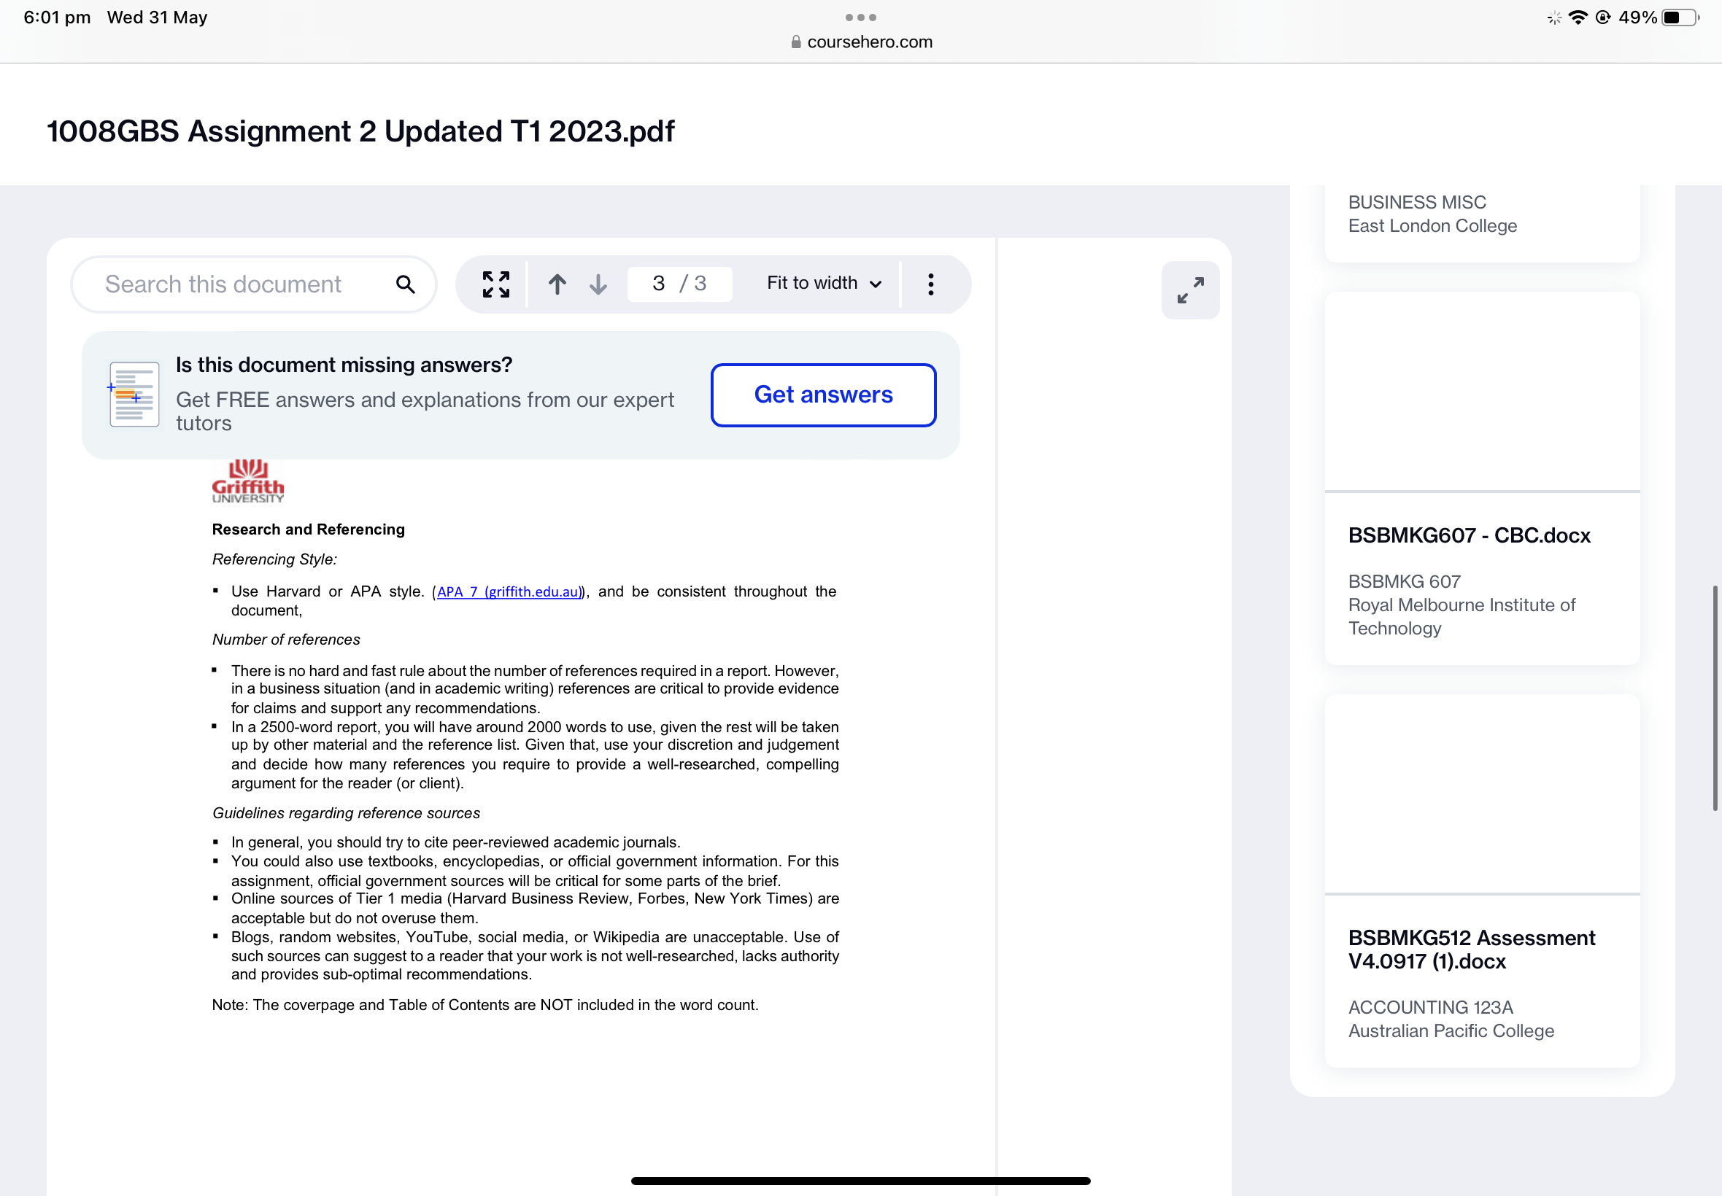The height and width of the screenshot is (1196, 1722).
Task: Type in Search this document field
Action: tap(223, 284)
